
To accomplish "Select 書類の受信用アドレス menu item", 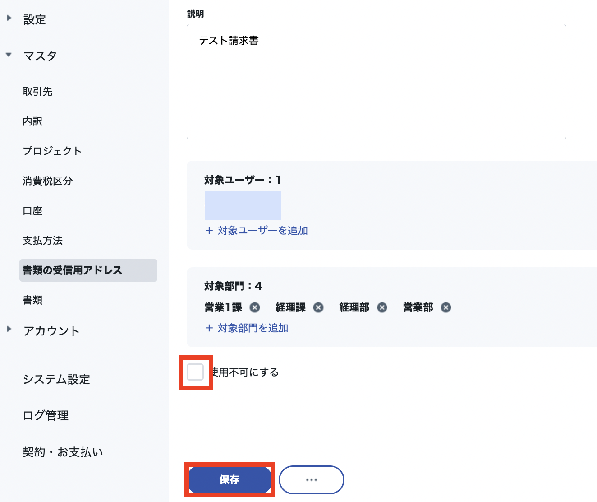I will click(x=88, y=270).
